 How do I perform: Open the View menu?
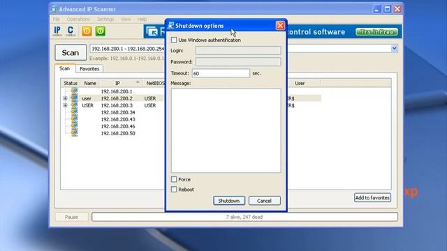(126, 19)
